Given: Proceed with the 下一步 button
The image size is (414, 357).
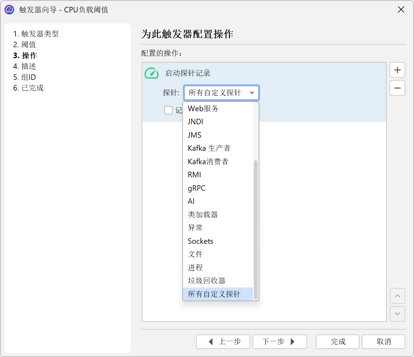Looking at the screenshot, I should pyautogui.click(x=280, y=342).
